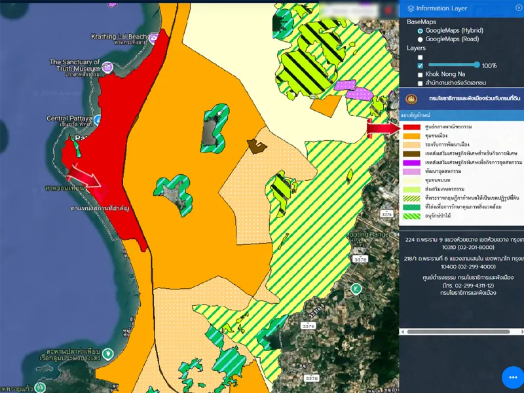Screen dimensions: 524x393
Task: Switch basemap to GoogleMaps (Road)
Action: pyautogui.click(x=421, y=39)
